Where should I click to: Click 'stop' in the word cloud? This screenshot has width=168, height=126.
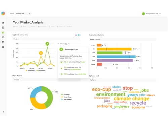tap(128, 88)
